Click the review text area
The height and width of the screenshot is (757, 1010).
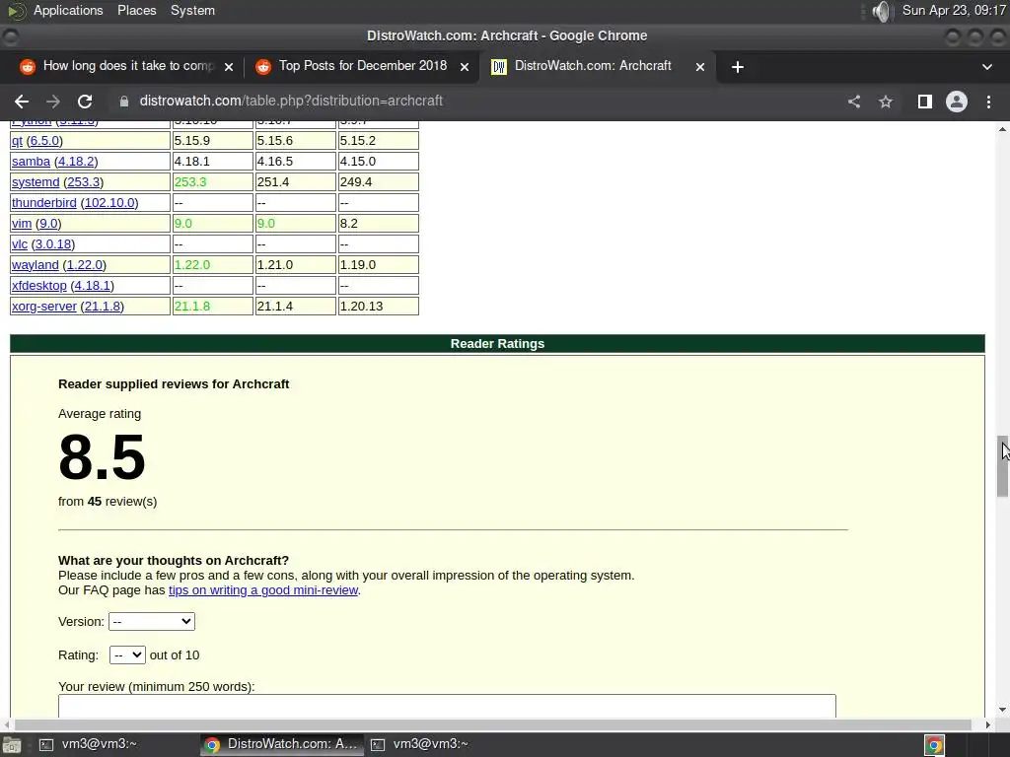[447, 706]
